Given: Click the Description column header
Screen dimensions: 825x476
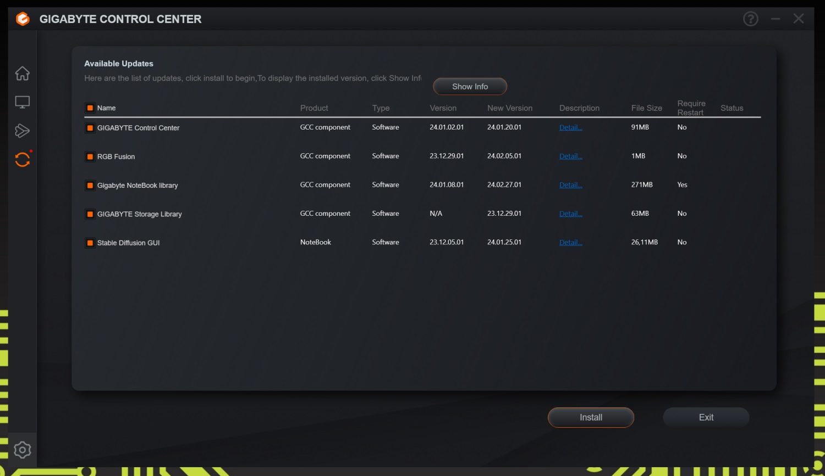Looking at the screenshot, I should pos(579,108).
